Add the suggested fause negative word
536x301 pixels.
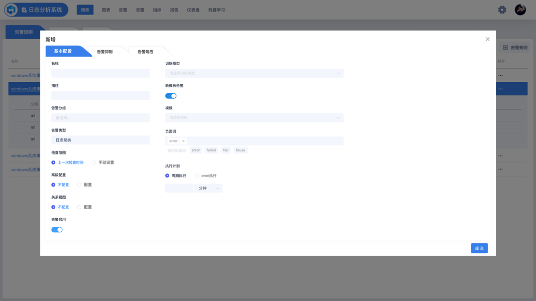pyautogui.click(x=240, y=150)
